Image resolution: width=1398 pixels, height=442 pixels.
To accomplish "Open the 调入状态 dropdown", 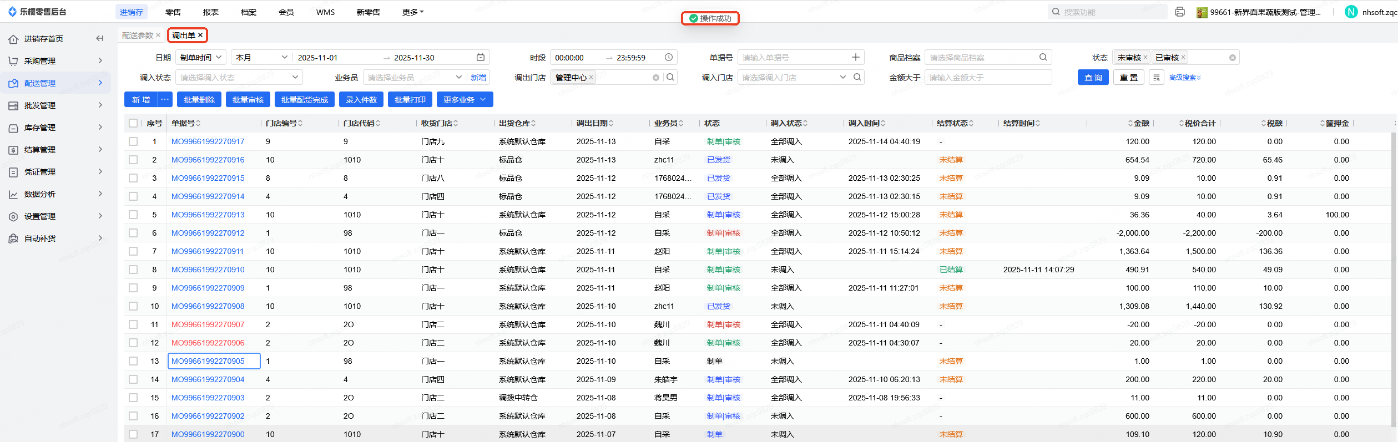I will (239, 78).
